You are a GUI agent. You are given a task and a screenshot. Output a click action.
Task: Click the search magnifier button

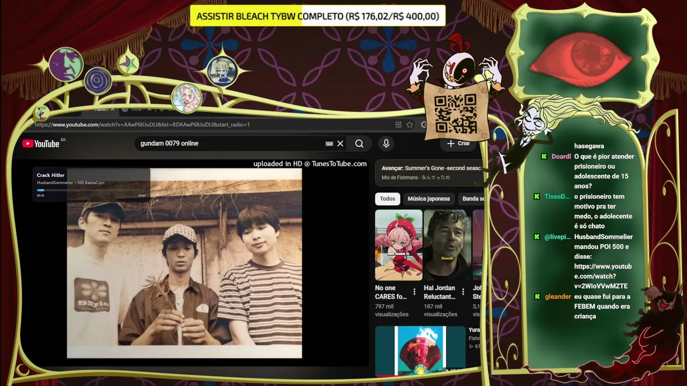click(359, 144)
